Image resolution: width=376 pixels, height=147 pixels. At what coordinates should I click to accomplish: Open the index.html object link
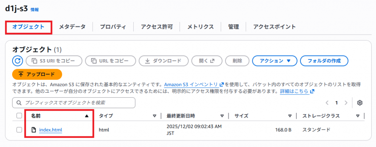50,130
